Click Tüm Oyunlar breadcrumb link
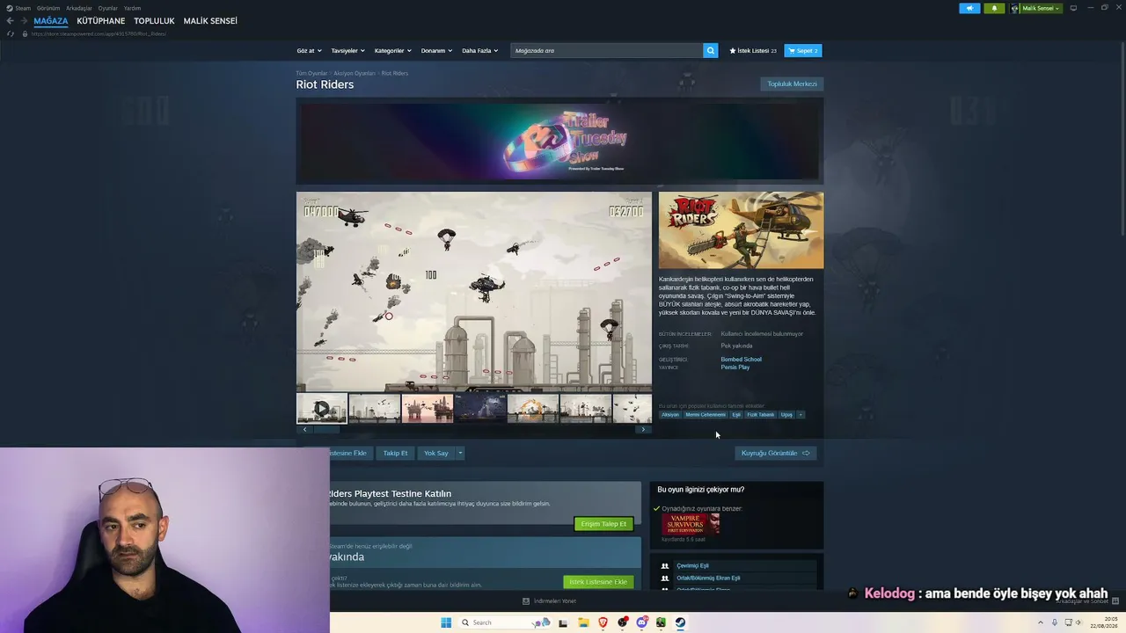The height and width of the screenshot is (633, 1126). click(x=311, y=73)
